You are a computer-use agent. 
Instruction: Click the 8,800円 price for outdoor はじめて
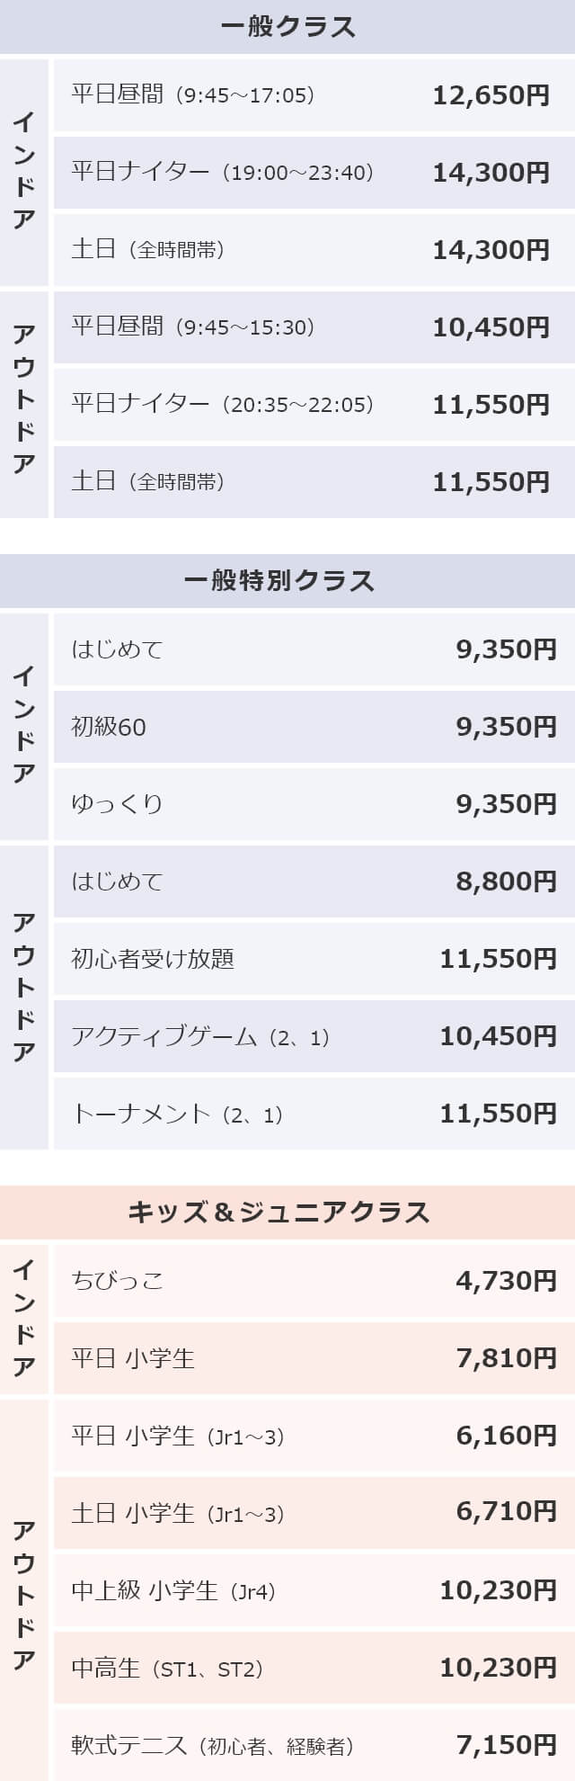506,881
